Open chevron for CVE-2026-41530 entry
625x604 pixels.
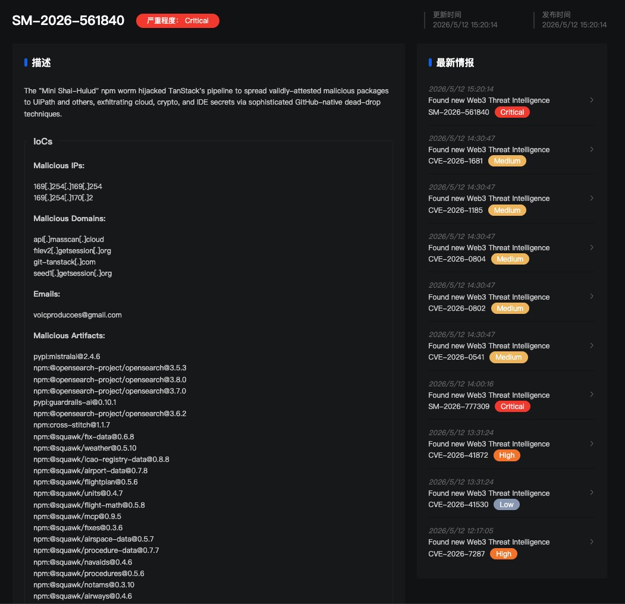[592, 492]
